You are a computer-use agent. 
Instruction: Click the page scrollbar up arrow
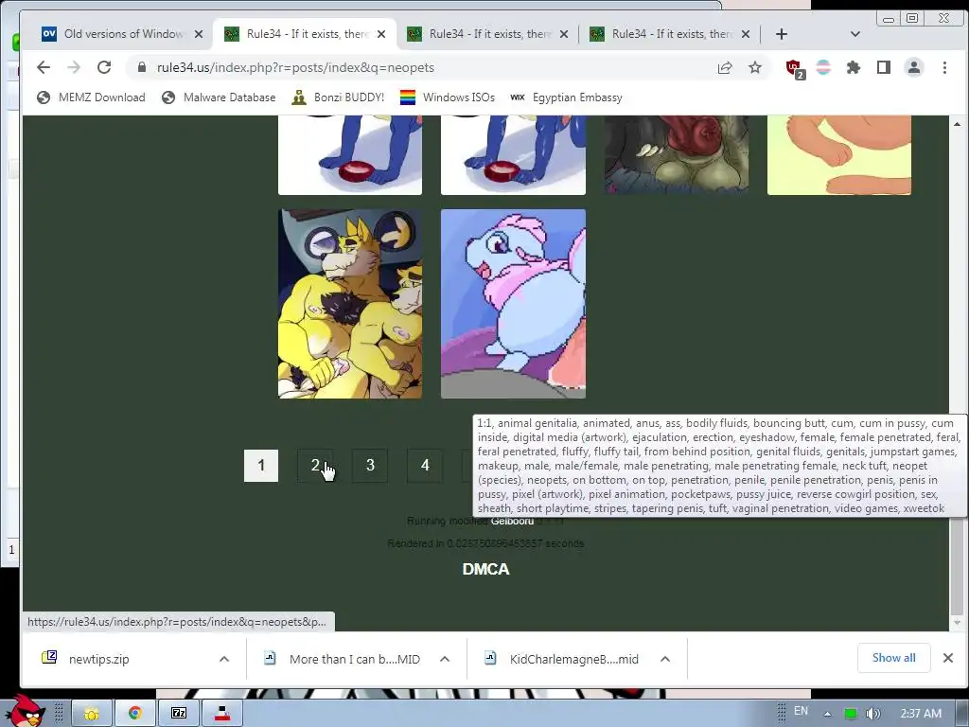(x=957, y=124)
